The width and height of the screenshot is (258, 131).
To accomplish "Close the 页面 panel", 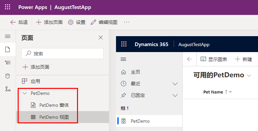I will tap(101, 37).
